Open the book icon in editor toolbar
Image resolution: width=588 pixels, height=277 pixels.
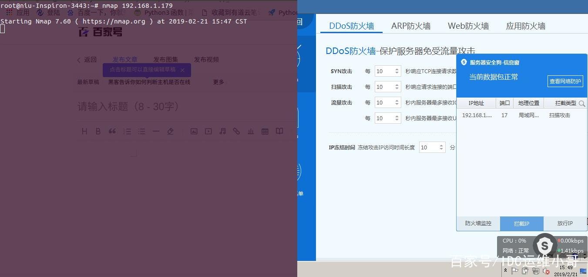279,131
